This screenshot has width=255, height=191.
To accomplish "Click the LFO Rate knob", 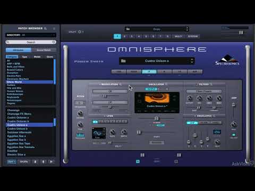I will tap(112, 132).
